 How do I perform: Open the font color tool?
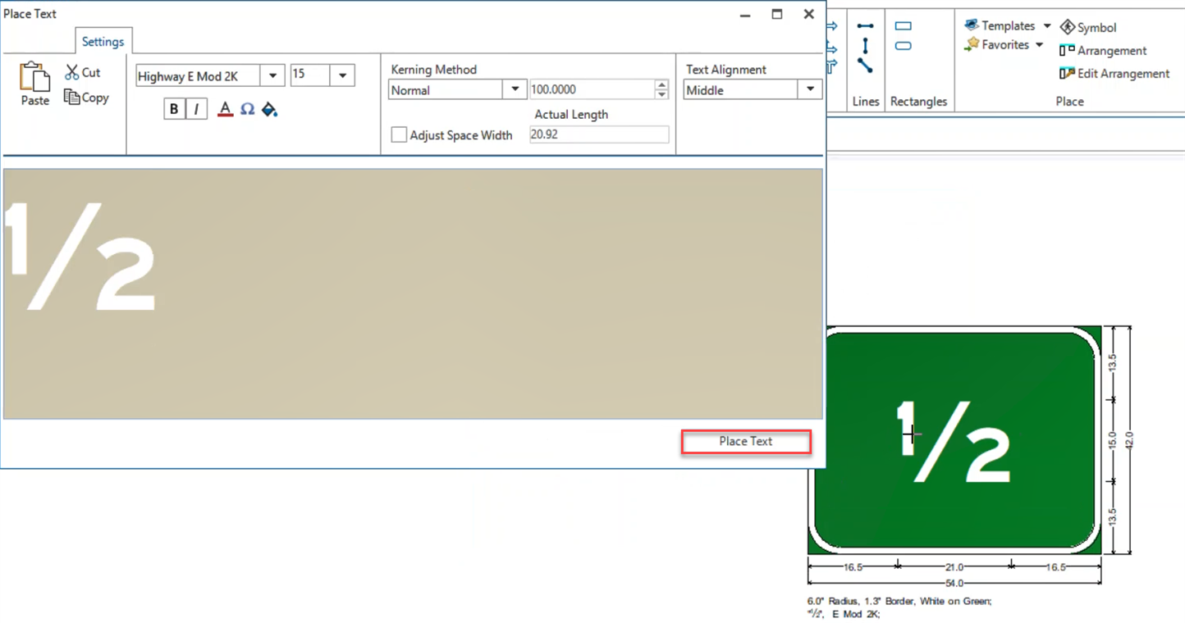[x=226, y=109]
